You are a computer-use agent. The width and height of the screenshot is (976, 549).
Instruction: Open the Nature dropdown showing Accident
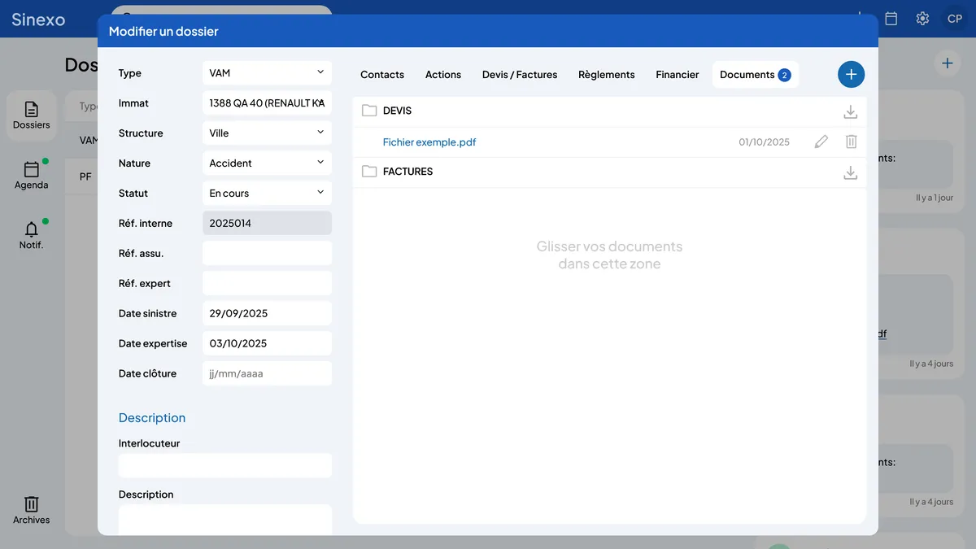pyautogui.click(x=267, y=163)
